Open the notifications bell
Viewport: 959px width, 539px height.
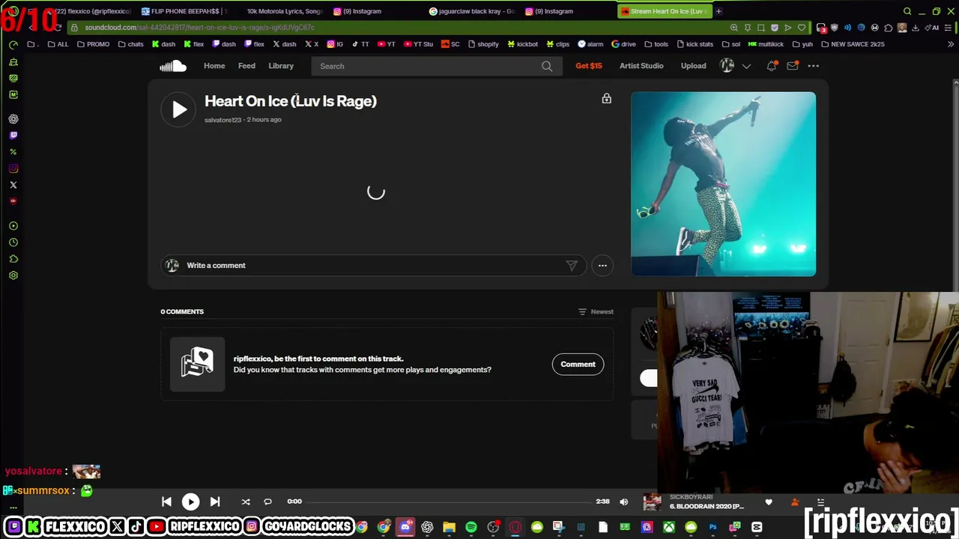[772, 66]
